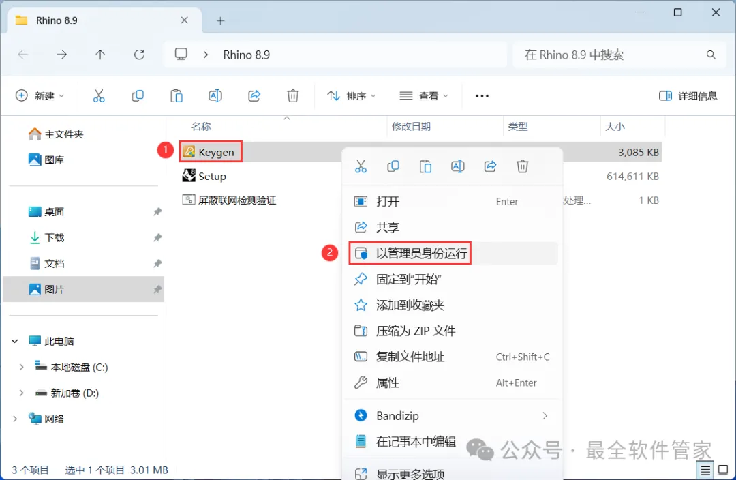This screenshot has height=480, width=736.
Task: Click the Paste icon in the toolbar
Action: pos(177,96)
